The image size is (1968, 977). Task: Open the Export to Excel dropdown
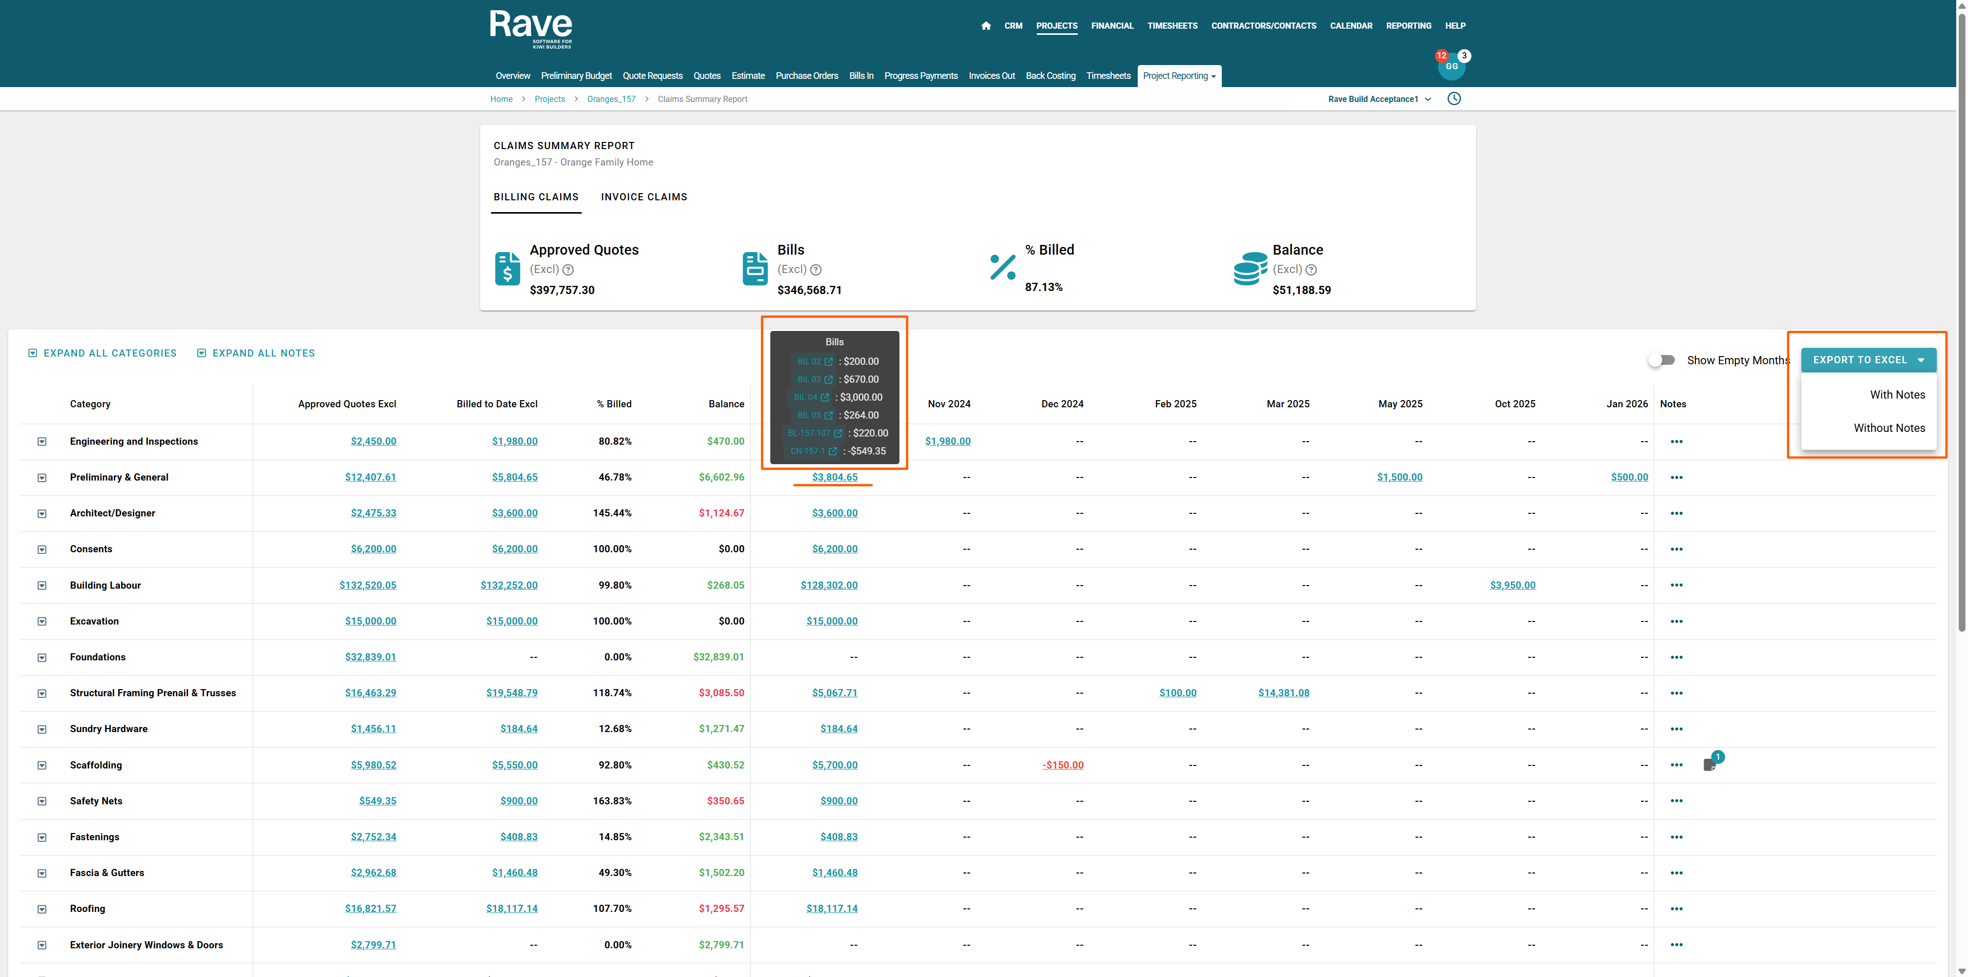tap(1868, 360)
